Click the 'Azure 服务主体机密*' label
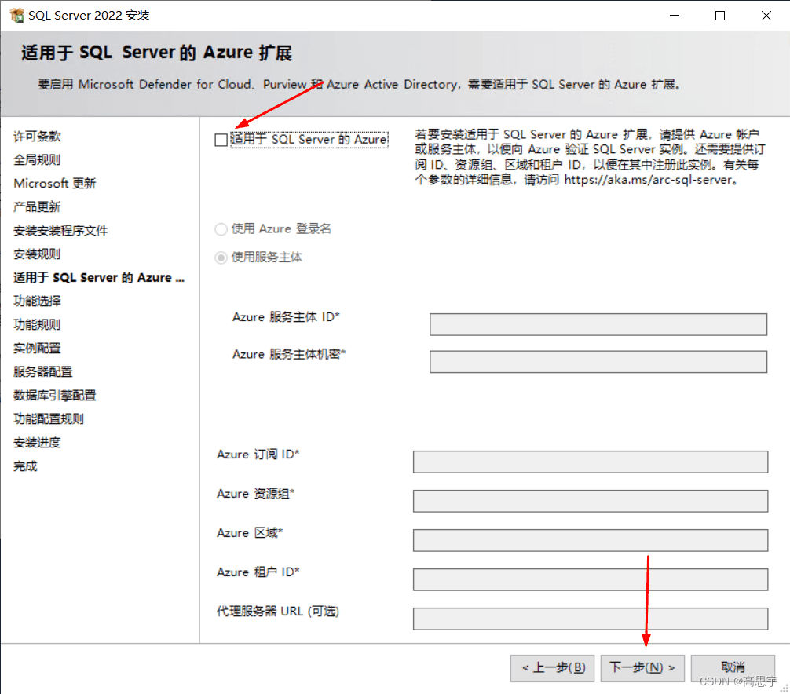This screenshot has width=790, height=694. 289,355
